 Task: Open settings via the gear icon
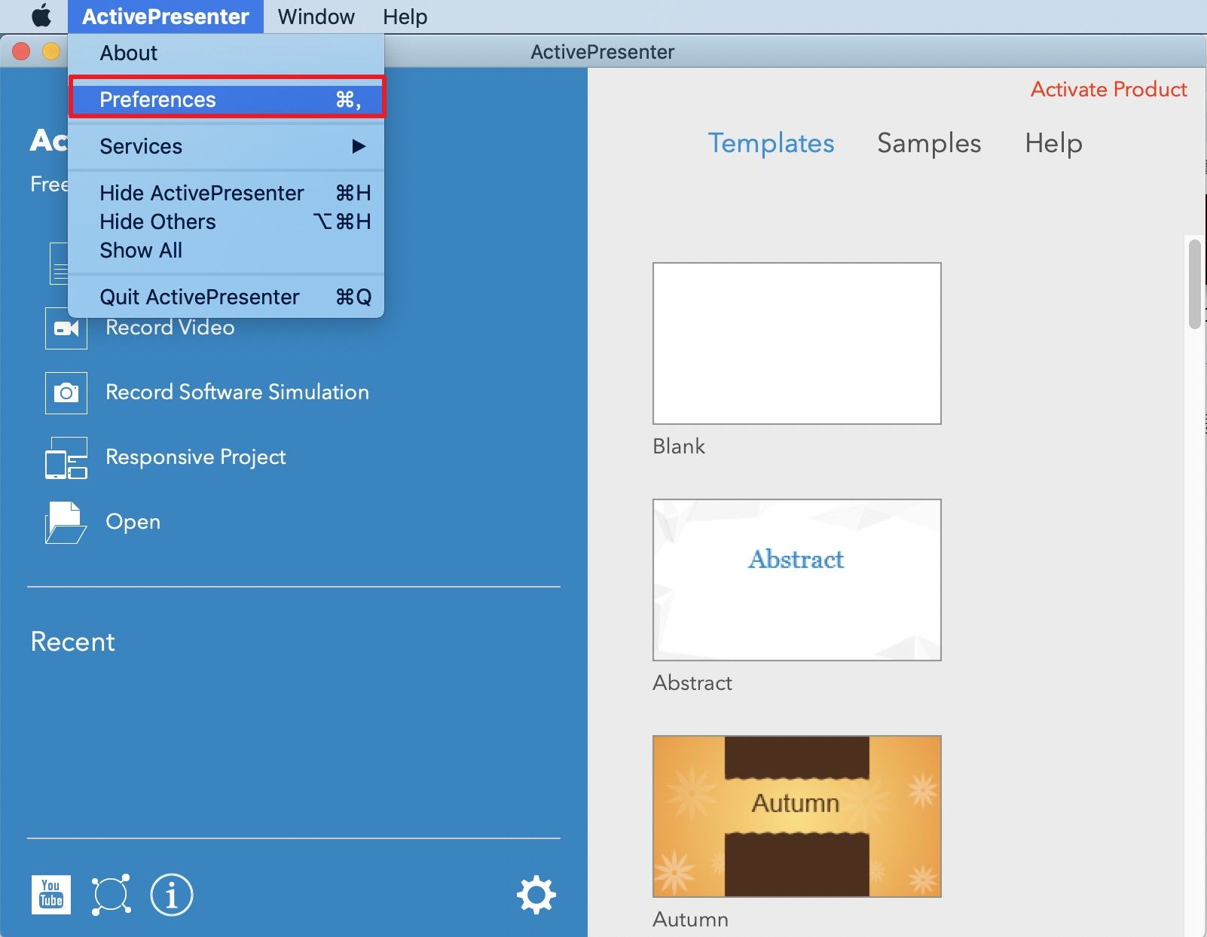pyautogui.click(x=536, y=895)
